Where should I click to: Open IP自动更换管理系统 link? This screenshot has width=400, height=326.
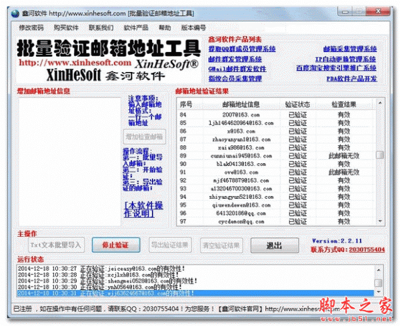pos(345,59)
